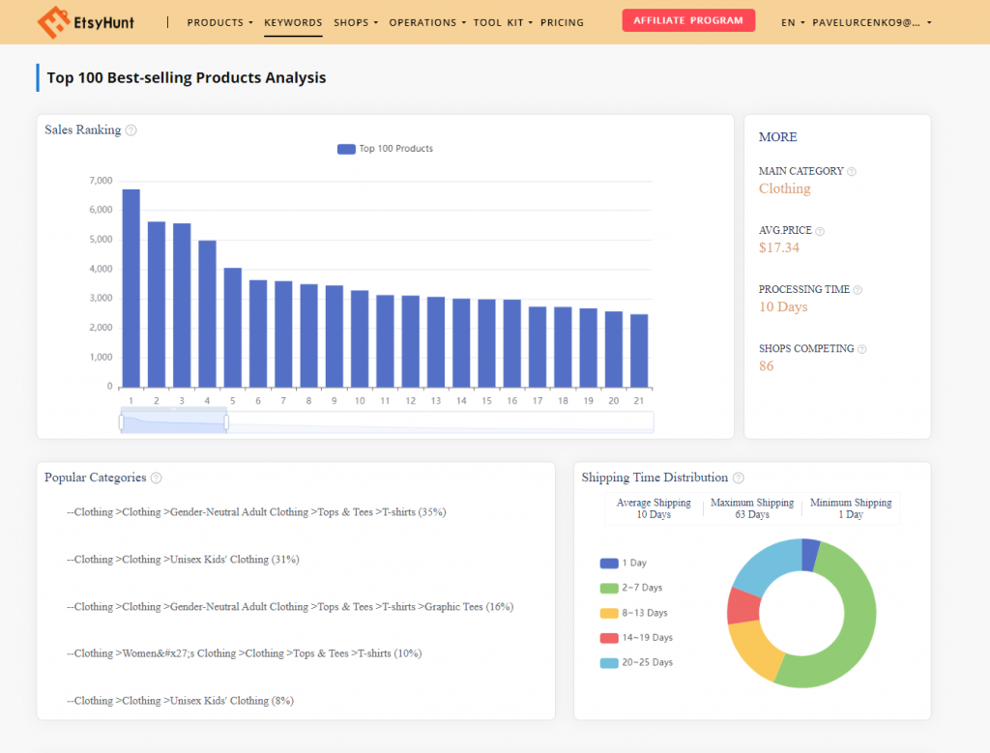Screen dimensions: 990x753
Task: Click the Affiliate Program button
Action: pos(688,20)
